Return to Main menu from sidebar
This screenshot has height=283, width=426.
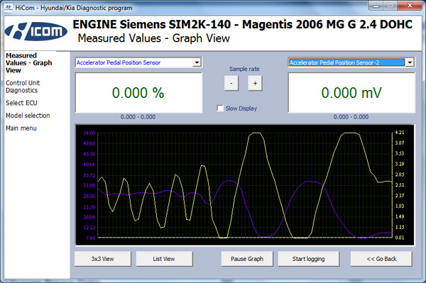[21, 128]
